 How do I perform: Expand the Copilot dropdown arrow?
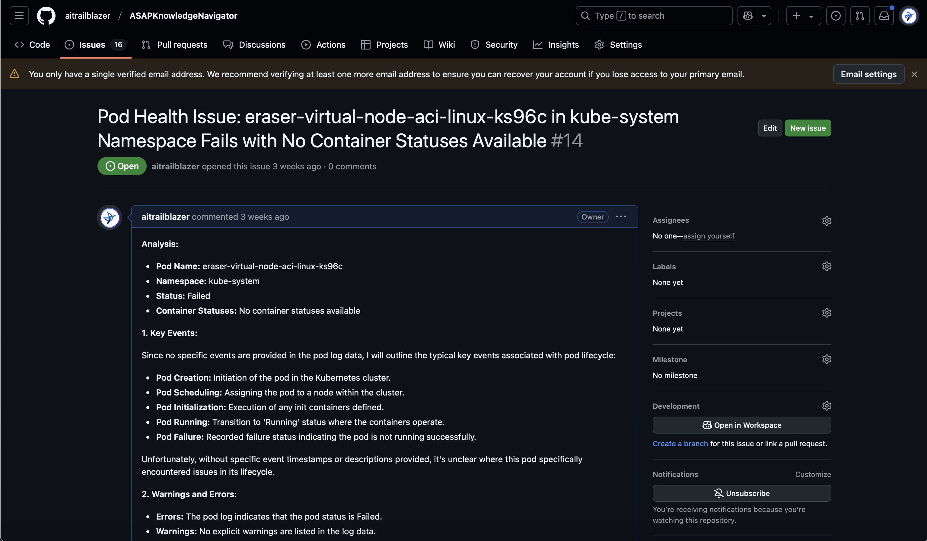(x=764, y=15)
